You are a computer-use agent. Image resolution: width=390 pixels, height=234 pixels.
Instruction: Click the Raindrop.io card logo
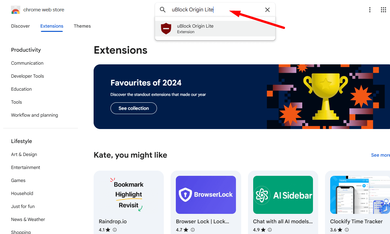(128, 195)
